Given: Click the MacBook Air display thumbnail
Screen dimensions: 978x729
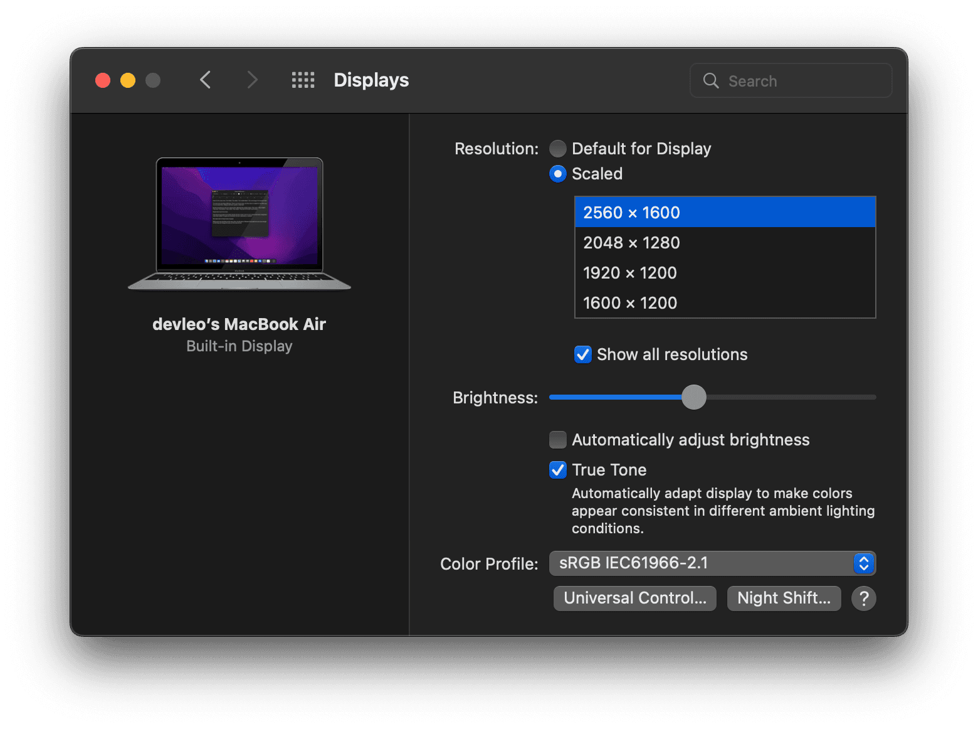Looking at the screenshot, I should tap(239, 224).
